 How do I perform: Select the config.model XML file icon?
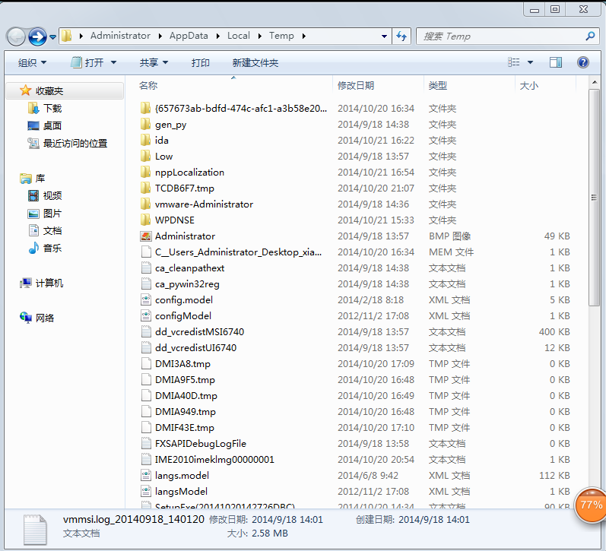(x=146, y=300)
